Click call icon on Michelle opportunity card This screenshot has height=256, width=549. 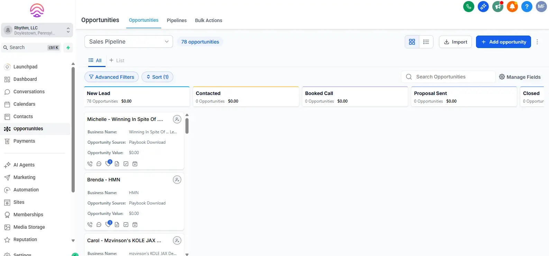pos(90,164)
